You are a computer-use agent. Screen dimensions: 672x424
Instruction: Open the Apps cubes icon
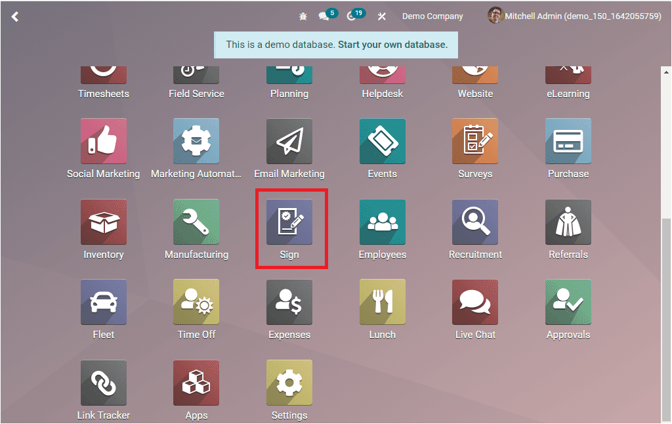coord(196,383)
